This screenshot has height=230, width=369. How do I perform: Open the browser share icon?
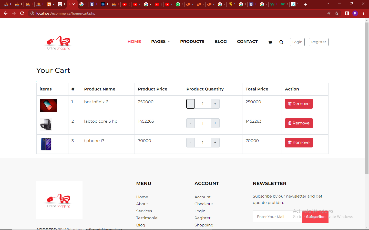coord(328,13)
